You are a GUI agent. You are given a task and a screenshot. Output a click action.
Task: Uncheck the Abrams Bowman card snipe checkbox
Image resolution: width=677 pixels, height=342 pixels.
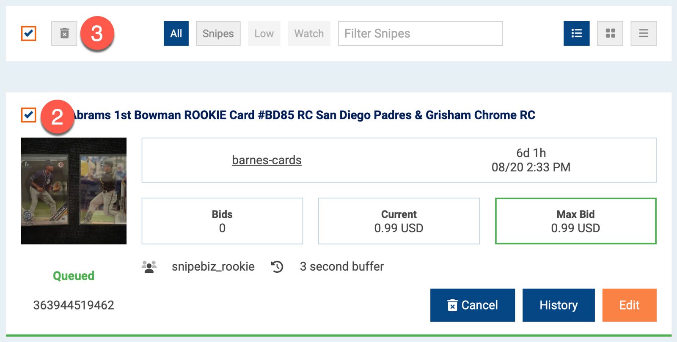coord(29,115)
